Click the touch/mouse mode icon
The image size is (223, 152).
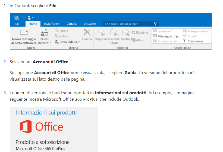pos(29,18)
